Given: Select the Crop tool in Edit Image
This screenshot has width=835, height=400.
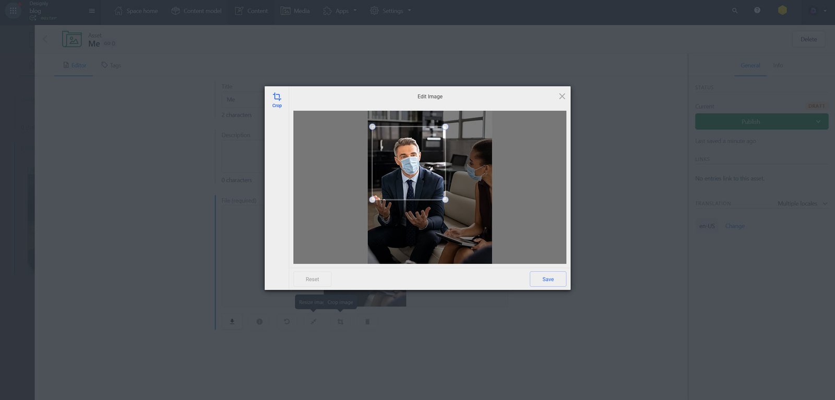Looking at the screenshot, I should coord(277,100).
